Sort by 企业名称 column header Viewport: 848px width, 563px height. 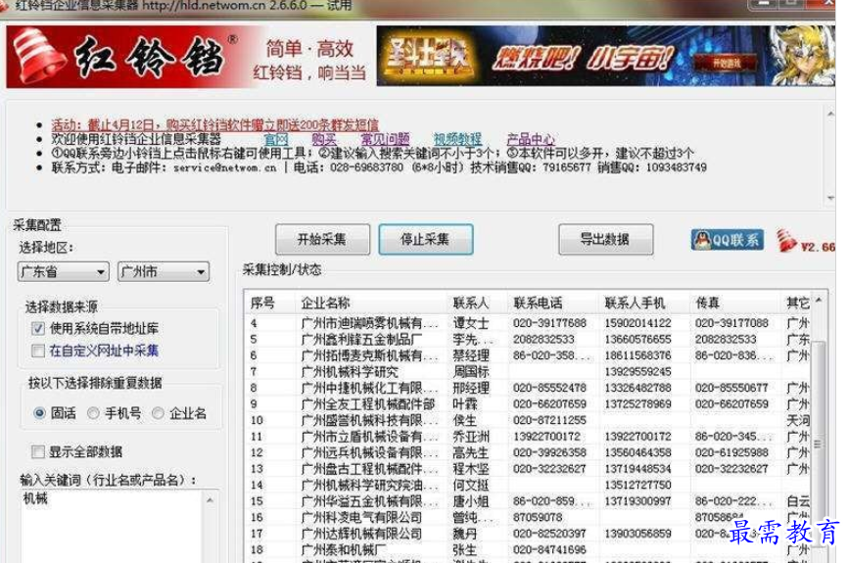[x=370, y=303]
